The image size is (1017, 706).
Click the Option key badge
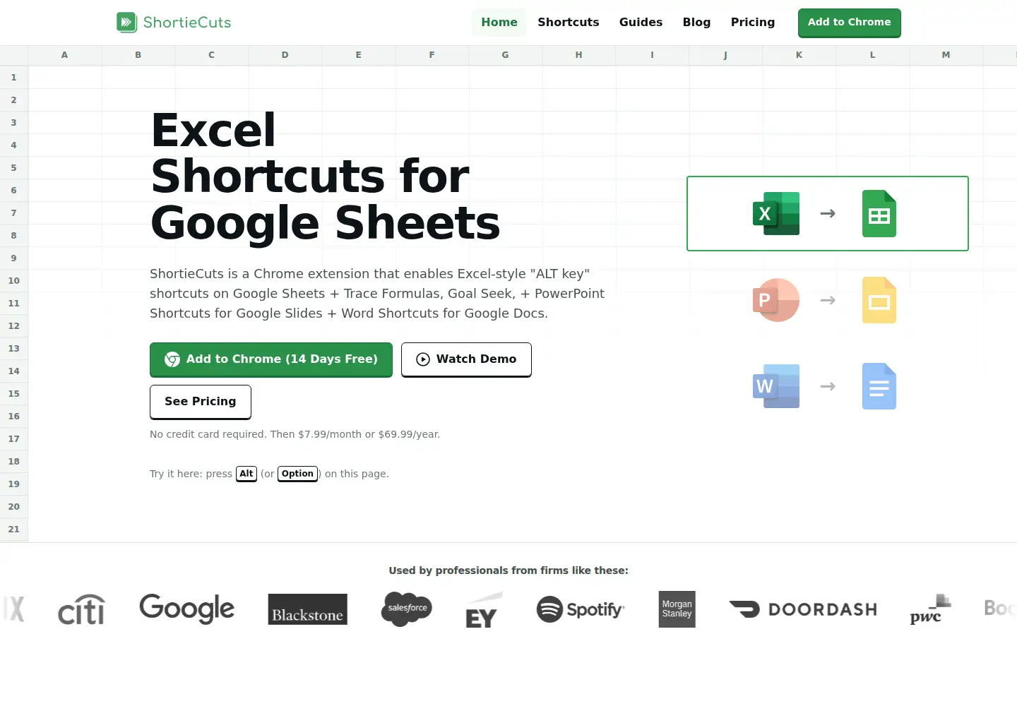298,474
